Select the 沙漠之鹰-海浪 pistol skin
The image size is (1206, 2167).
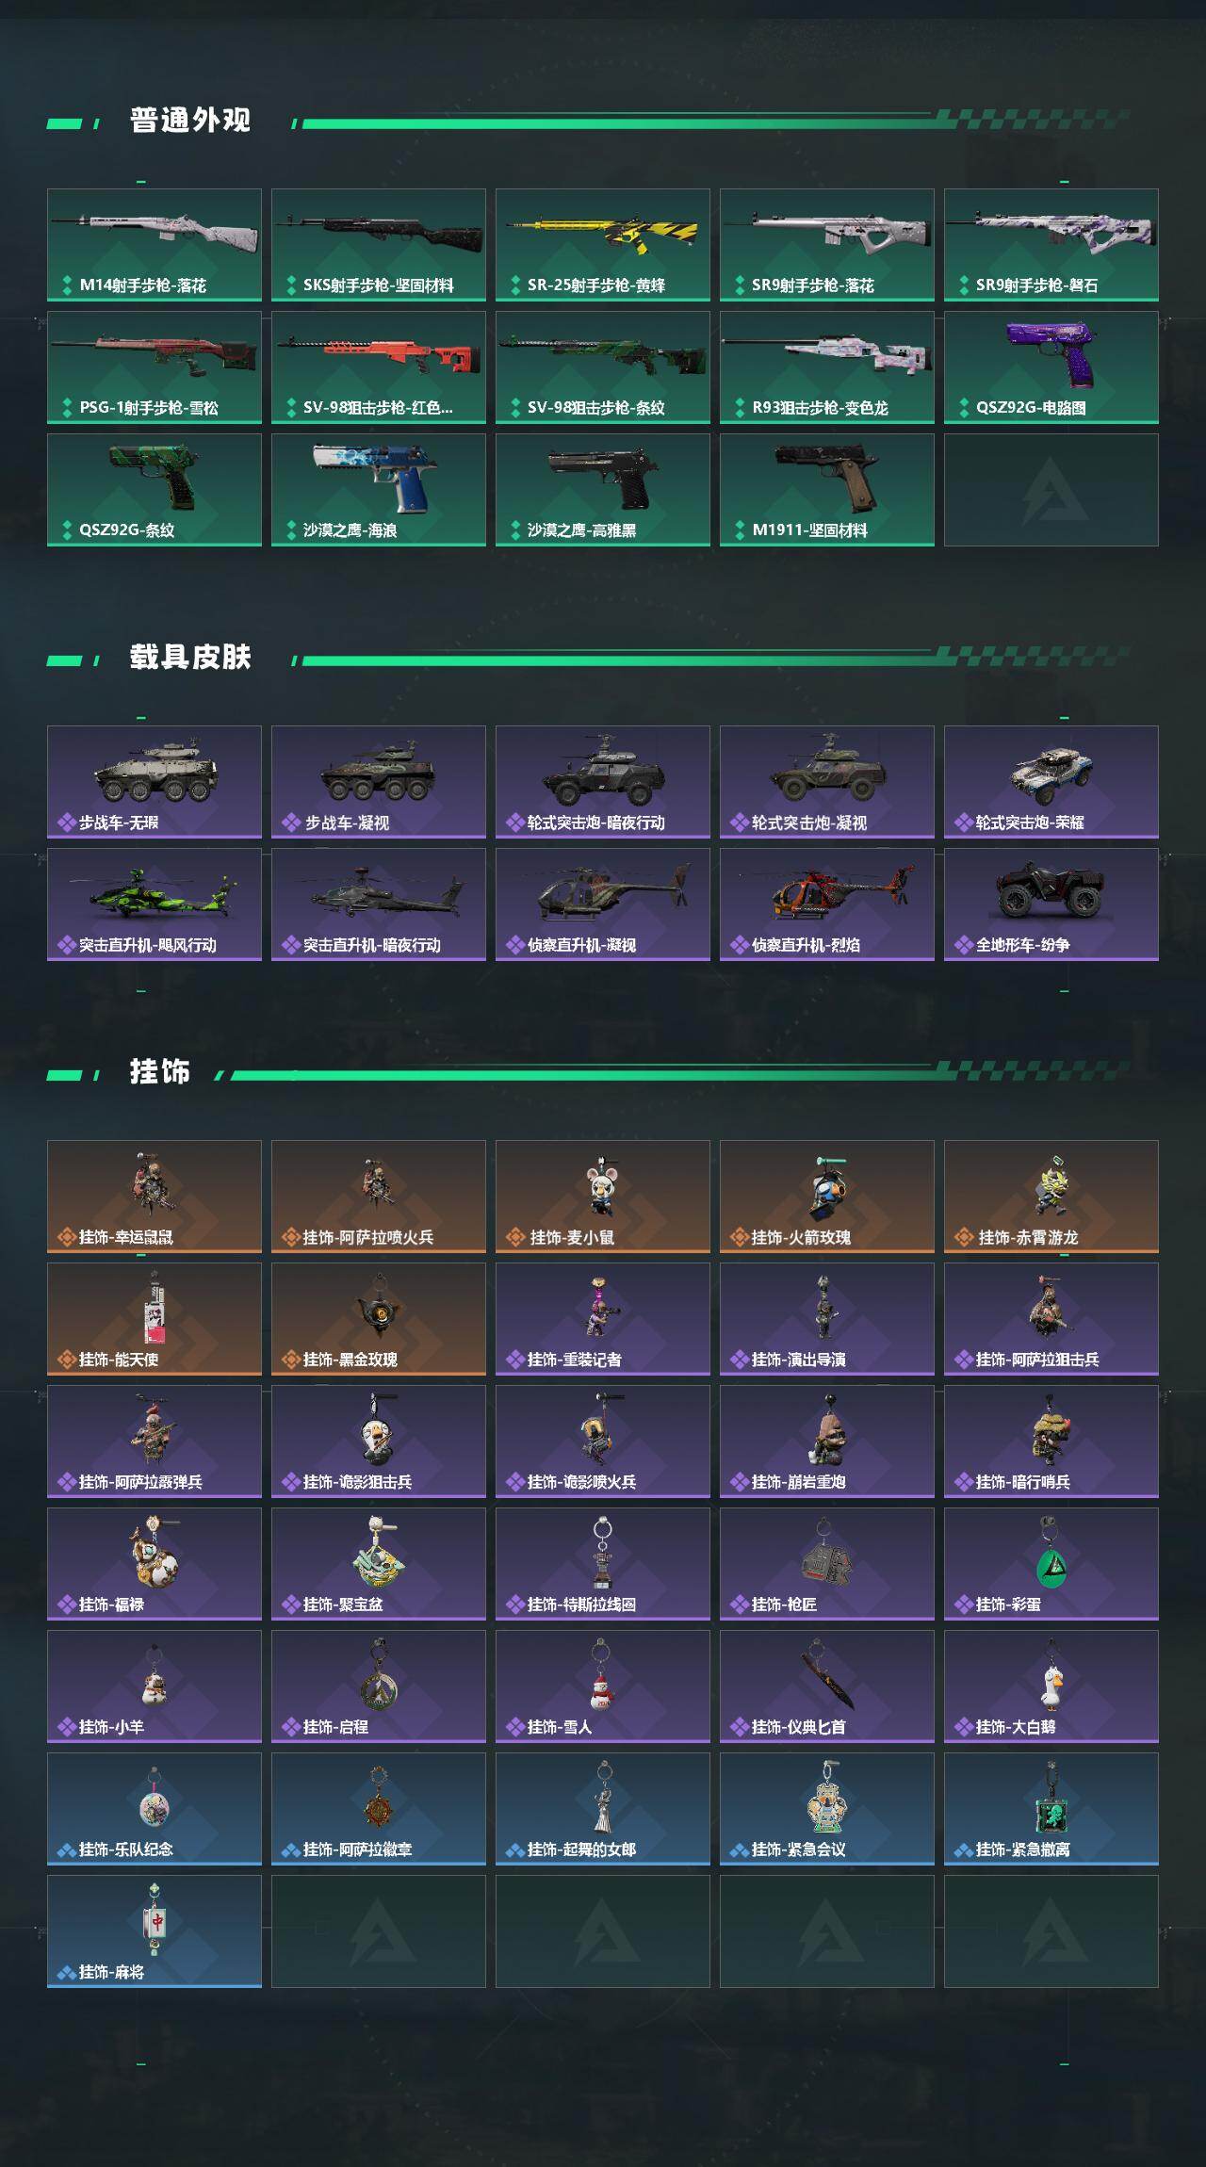click(x=379, y=490)
